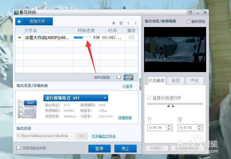
Task: Click the play icon in 播放 column
Action: (x=131, y=37)
